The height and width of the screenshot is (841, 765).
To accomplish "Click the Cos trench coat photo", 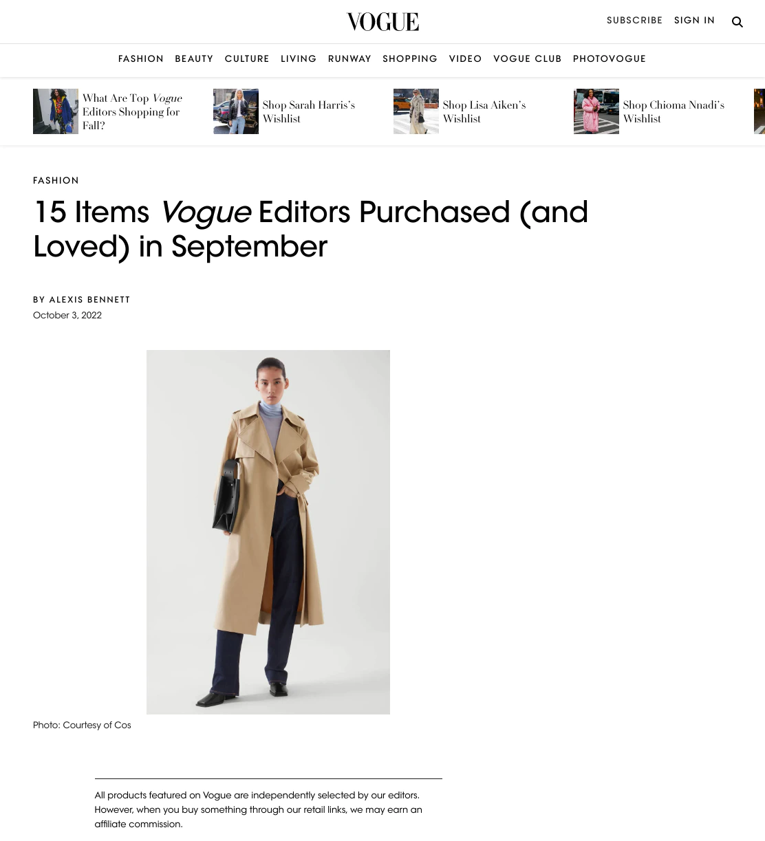I will click(268, 532).
